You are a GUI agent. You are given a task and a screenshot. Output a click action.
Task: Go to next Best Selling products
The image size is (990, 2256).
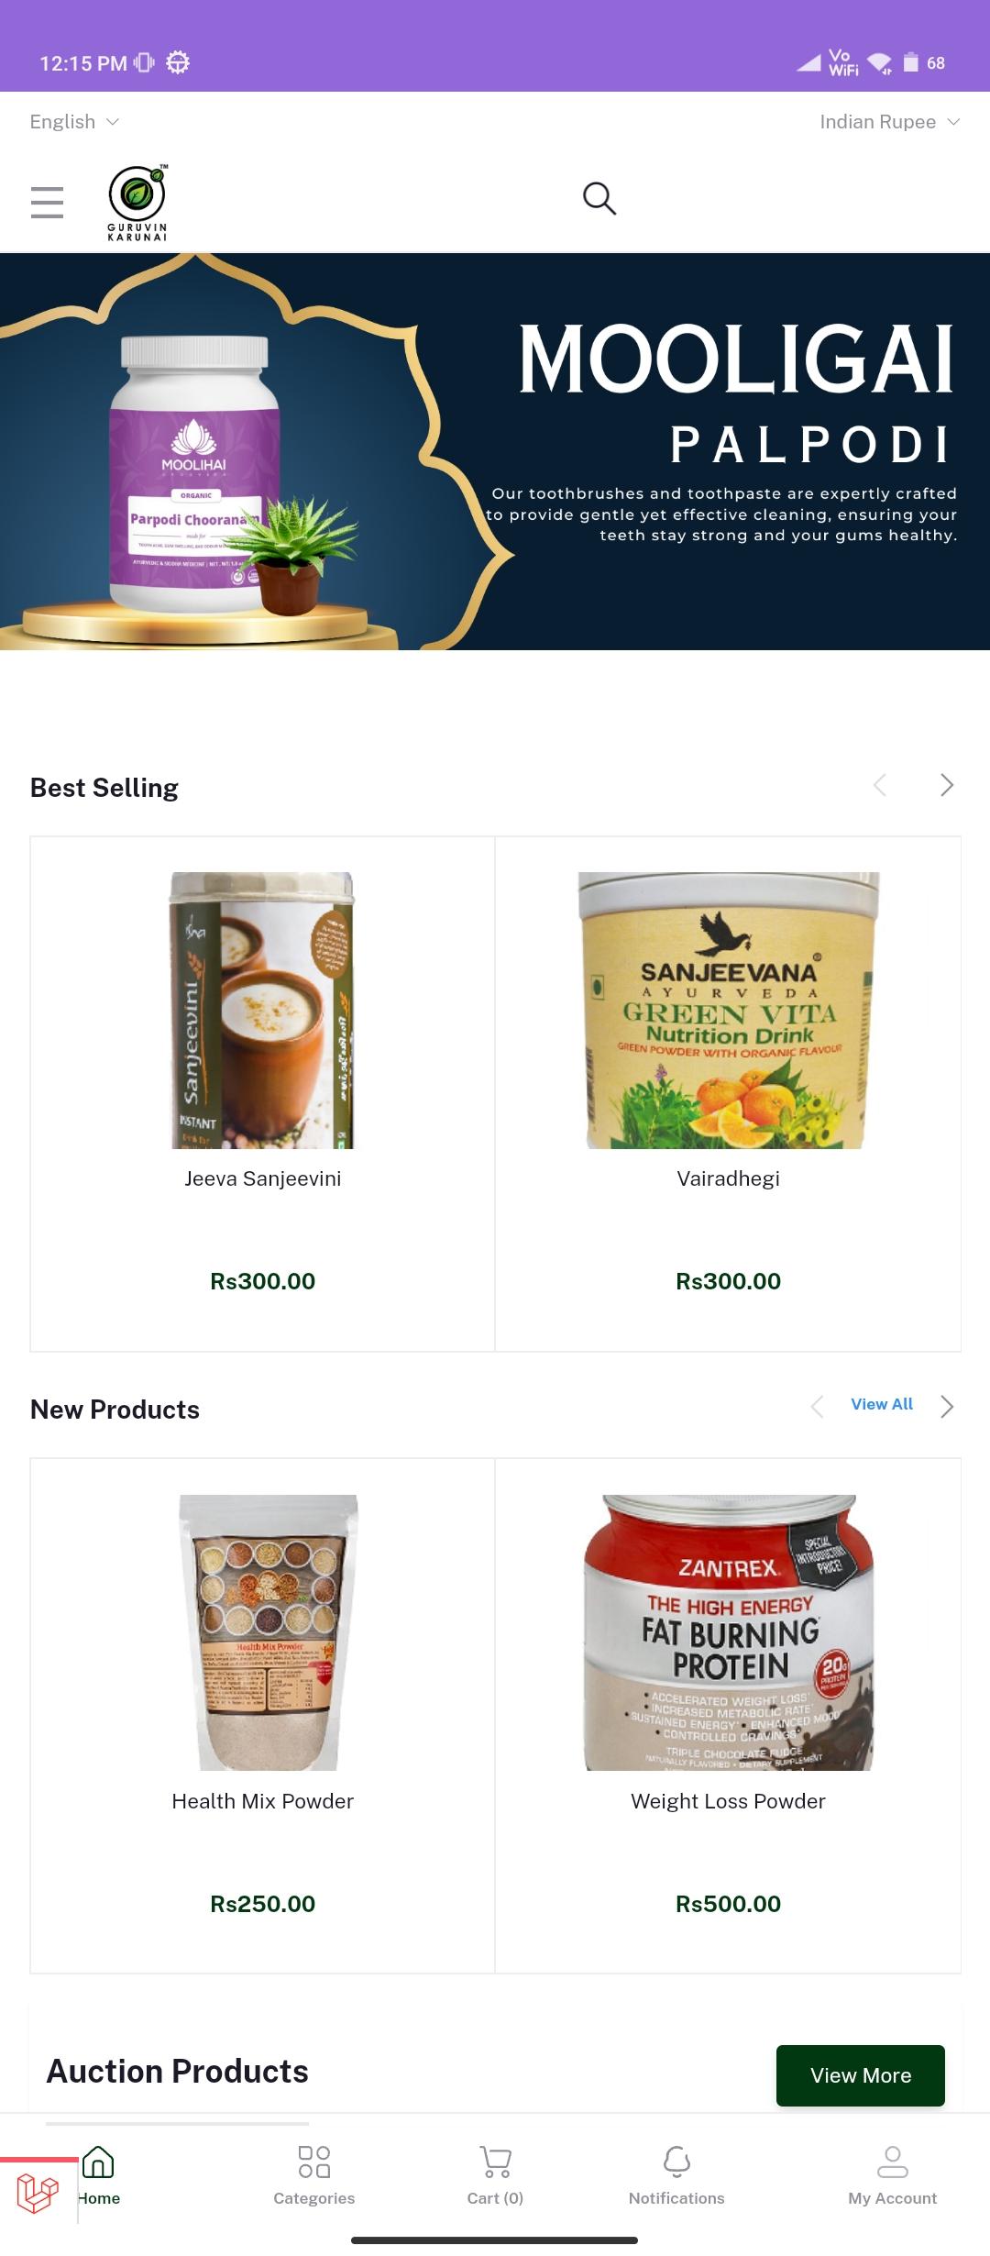(x=947, y=785)
